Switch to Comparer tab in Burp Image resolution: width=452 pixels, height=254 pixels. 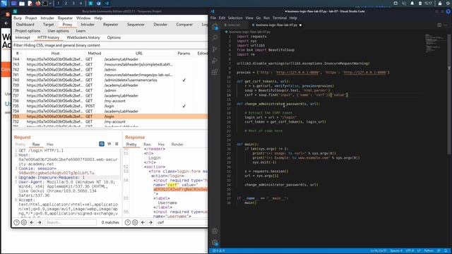[x=184, y=25]
